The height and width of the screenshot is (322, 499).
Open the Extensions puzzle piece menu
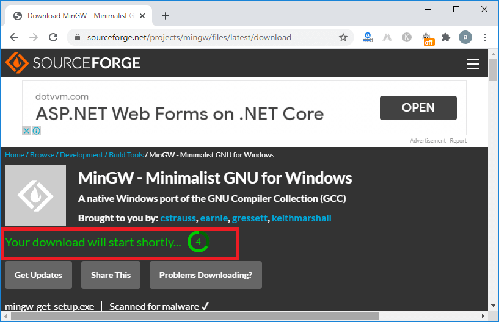(x=446, y=38)
